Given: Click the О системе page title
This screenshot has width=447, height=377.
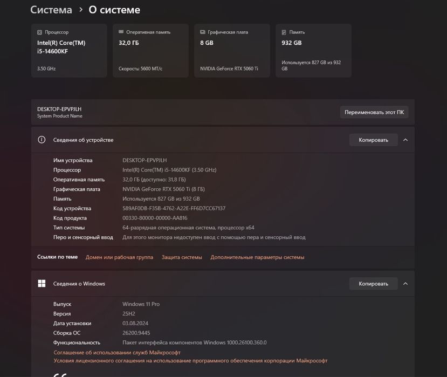Looking at the screenshot, I should point(114,10).
